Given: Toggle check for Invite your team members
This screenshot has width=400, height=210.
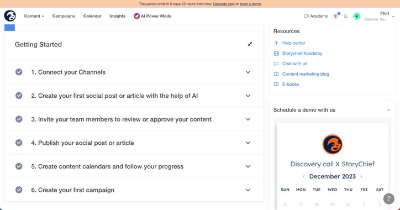Looking at the screenshot, I should tap(19, 119).
